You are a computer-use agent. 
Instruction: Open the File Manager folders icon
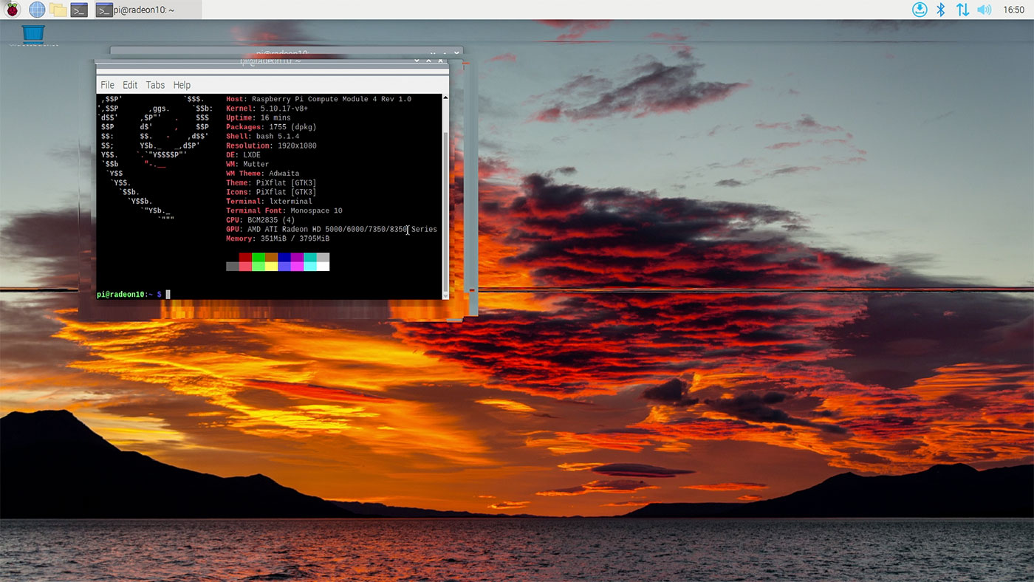(x=58, y=10)
